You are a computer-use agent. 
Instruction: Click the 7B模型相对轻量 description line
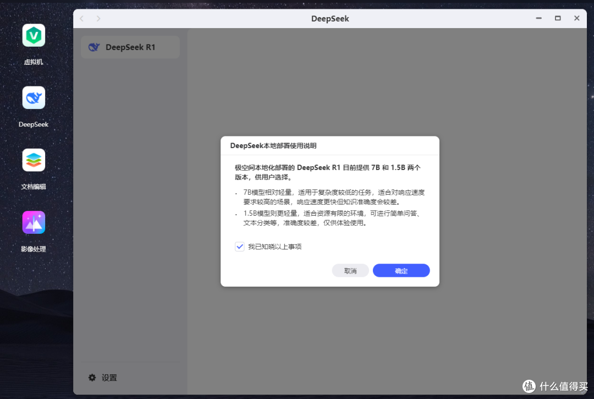pyautogui.click(x=334, y=197)
